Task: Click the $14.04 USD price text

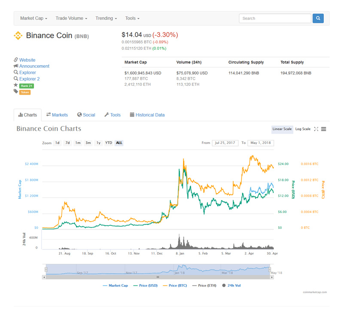Action: click(x=136, y=35)
